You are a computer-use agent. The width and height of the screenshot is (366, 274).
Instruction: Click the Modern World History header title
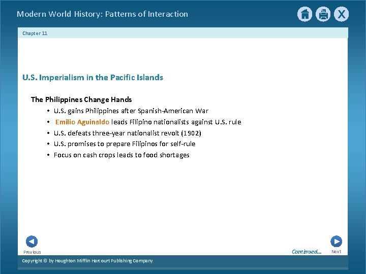tap(102, 14)
